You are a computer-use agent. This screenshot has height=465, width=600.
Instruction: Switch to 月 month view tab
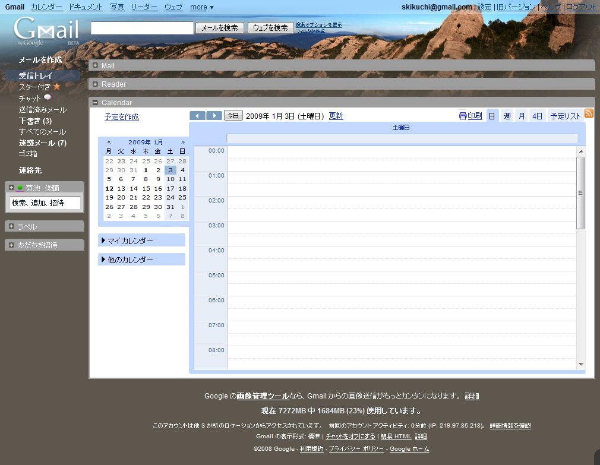coord(522,116)
